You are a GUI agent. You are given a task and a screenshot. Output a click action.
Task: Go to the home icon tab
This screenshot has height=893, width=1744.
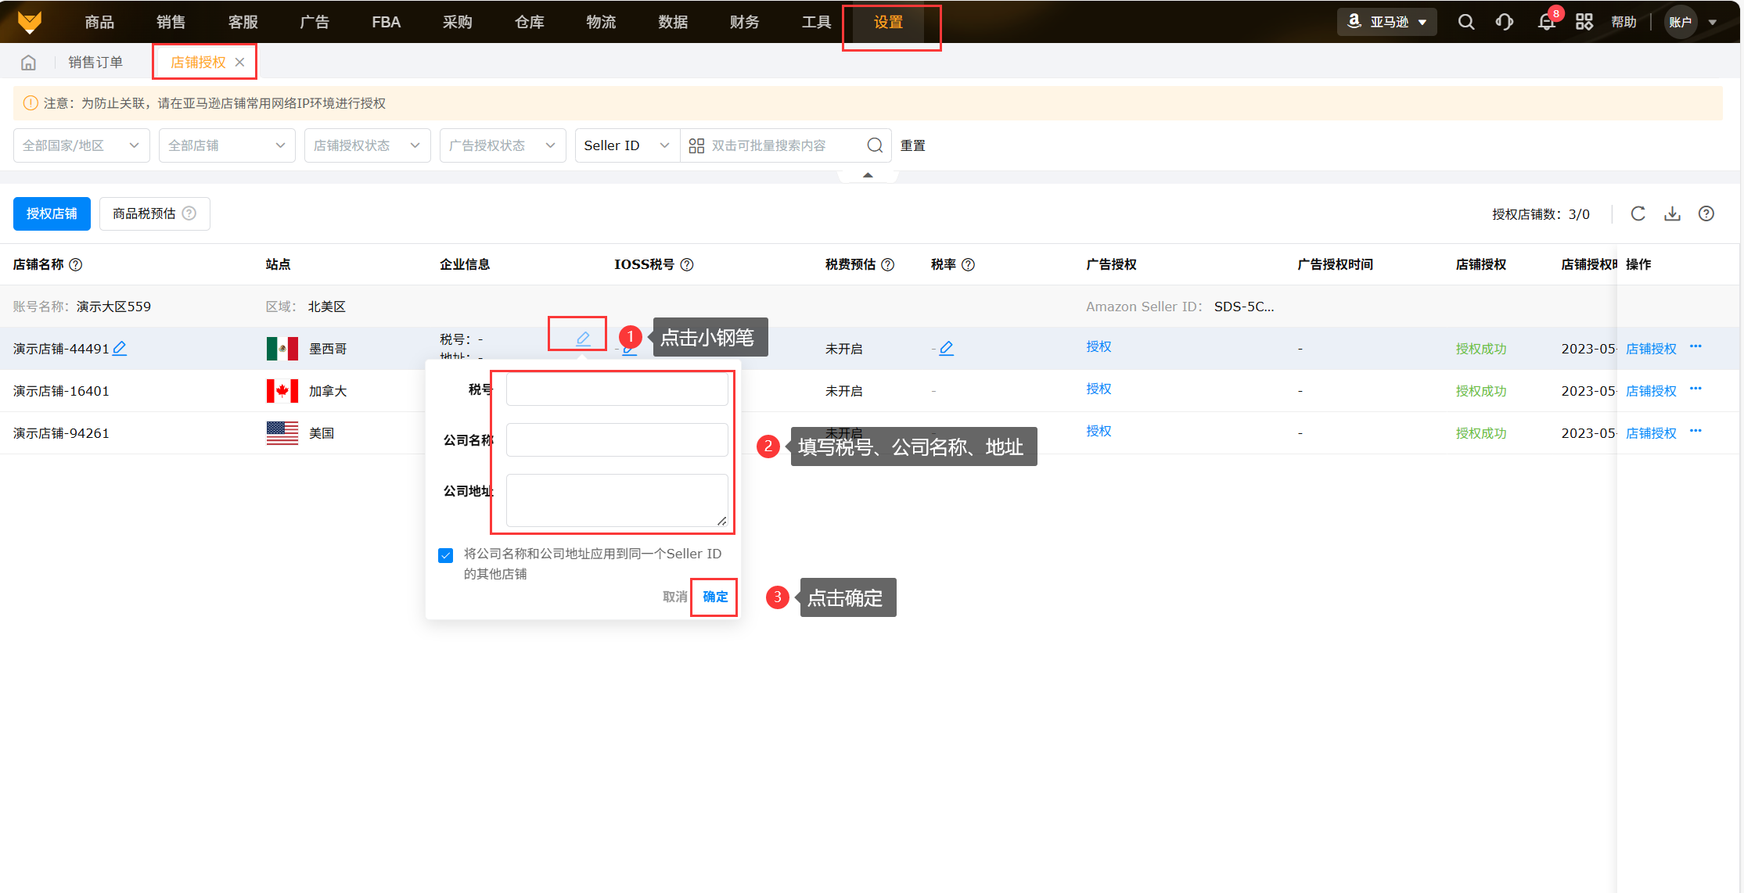click(29, 63)
